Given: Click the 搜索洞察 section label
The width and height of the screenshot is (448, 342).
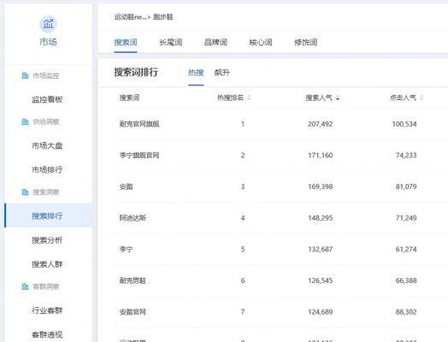Looking at the screenshot, I should pyautogui.click(x=45, y=192).
